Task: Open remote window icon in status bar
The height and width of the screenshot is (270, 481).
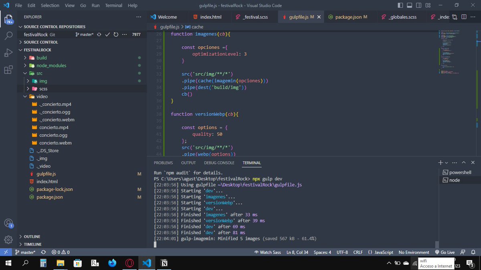Action: 6,252
